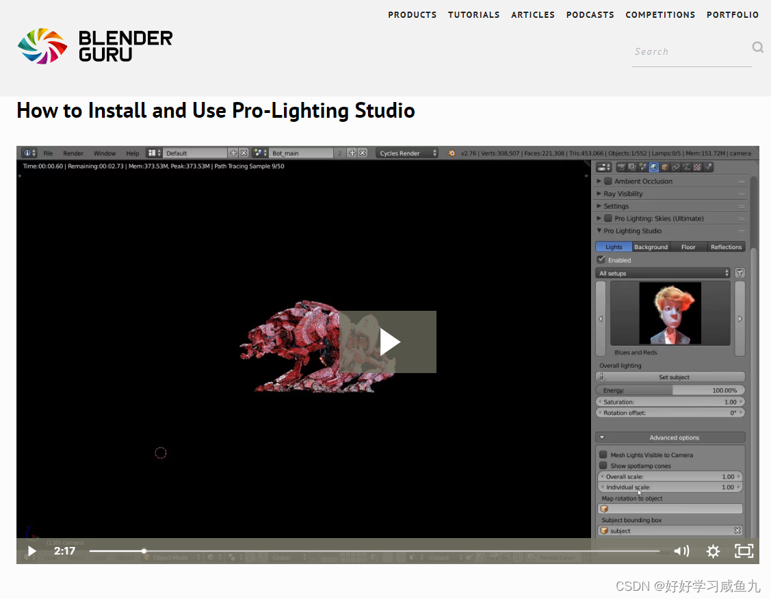
Task: Switch to the Background tab
Action: [651, 246]
